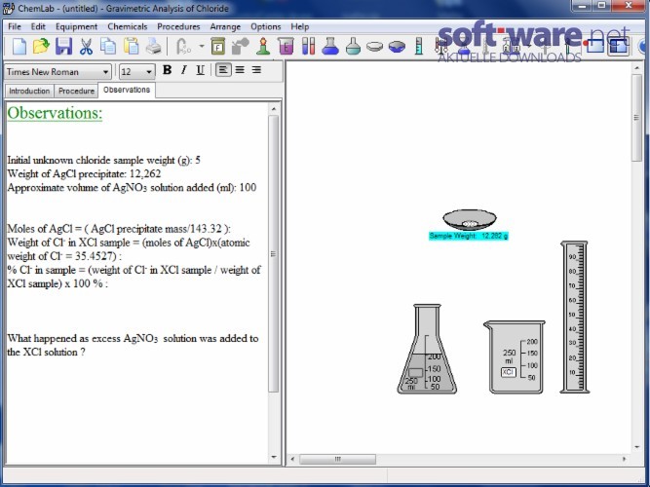Expand the font size 12 dropdown
This screenshot has height=487, width=650.
148,72
